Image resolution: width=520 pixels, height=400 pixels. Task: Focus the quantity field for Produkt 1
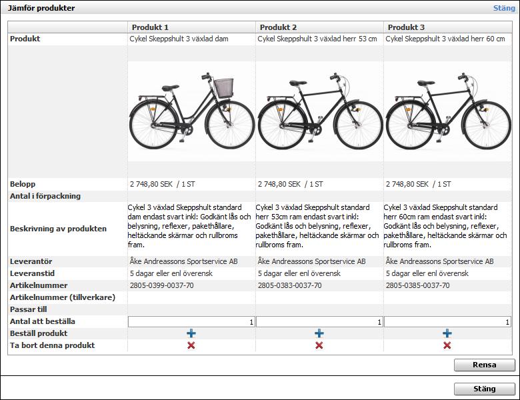191,322
